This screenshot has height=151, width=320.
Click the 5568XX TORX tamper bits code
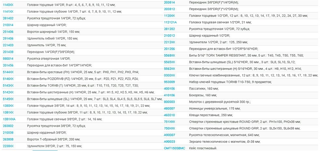pyautogui.click(x=169, y=55)
